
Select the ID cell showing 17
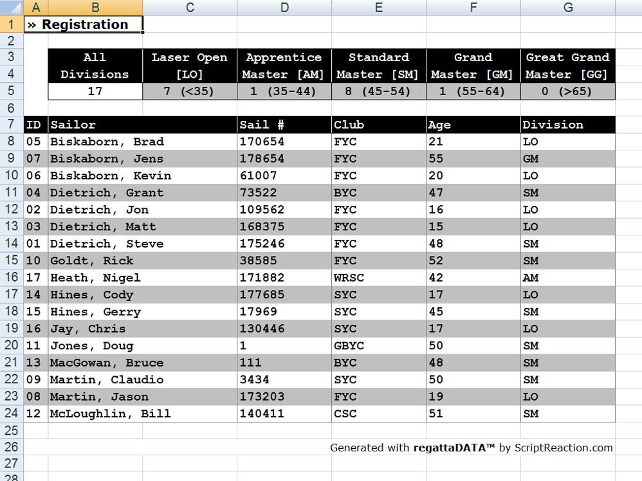click(x=35, y=278)
